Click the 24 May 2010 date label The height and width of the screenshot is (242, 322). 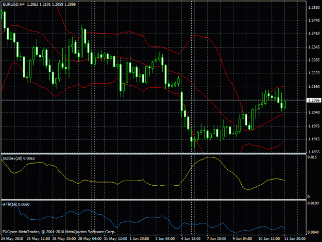click(x=12, y=239)
